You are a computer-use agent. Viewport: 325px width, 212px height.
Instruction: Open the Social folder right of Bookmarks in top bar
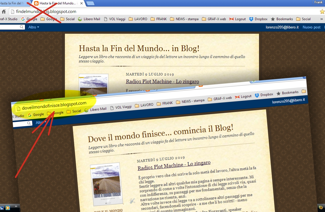(303, 19)
